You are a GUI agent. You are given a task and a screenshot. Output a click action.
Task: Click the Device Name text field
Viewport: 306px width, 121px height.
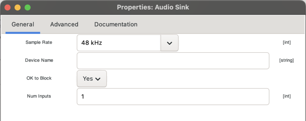[x=173, y=60]
